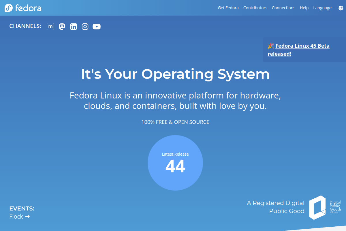346x231 pixels.
Task: Click the It's Your Operating System heading
Action: click(x=175, y=74)
